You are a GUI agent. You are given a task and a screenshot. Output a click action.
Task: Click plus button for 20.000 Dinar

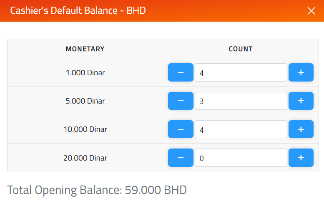[301, 158]
